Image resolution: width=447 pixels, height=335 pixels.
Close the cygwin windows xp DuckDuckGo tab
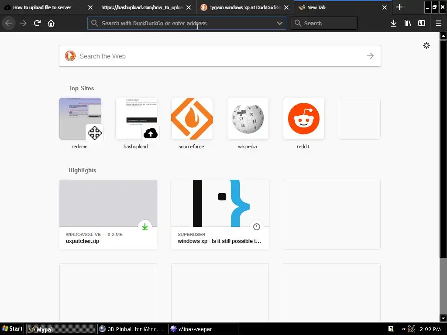click(x=286, y=7)
